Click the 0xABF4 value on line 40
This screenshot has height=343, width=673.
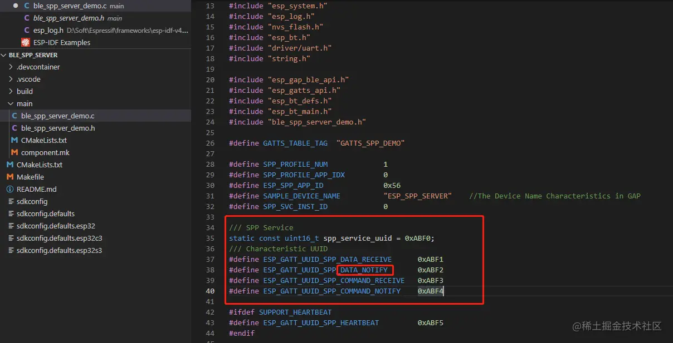(431, 291)
